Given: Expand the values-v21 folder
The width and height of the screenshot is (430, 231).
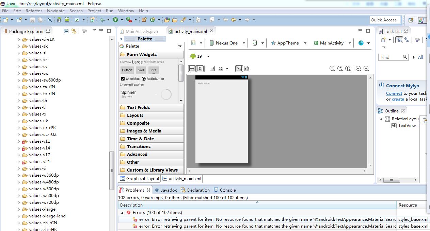Looking at the screenshot, I should [x=19, y=162].
